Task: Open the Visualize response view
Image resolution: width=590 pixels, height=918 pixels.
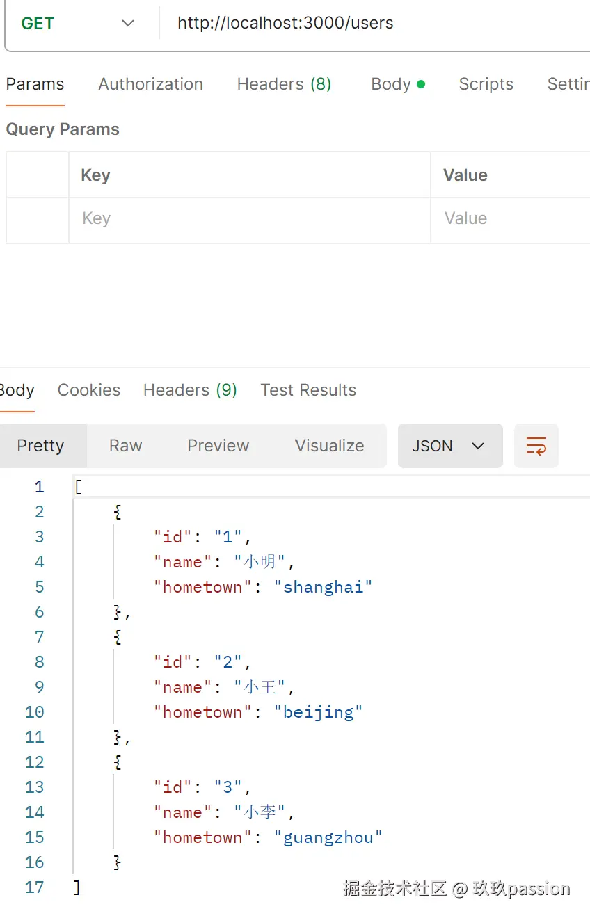Action: [x=329, y=446]
